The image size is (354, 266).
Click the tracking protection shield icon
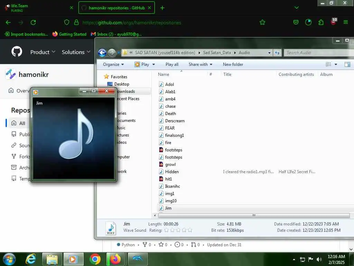[x=67, y=22]
